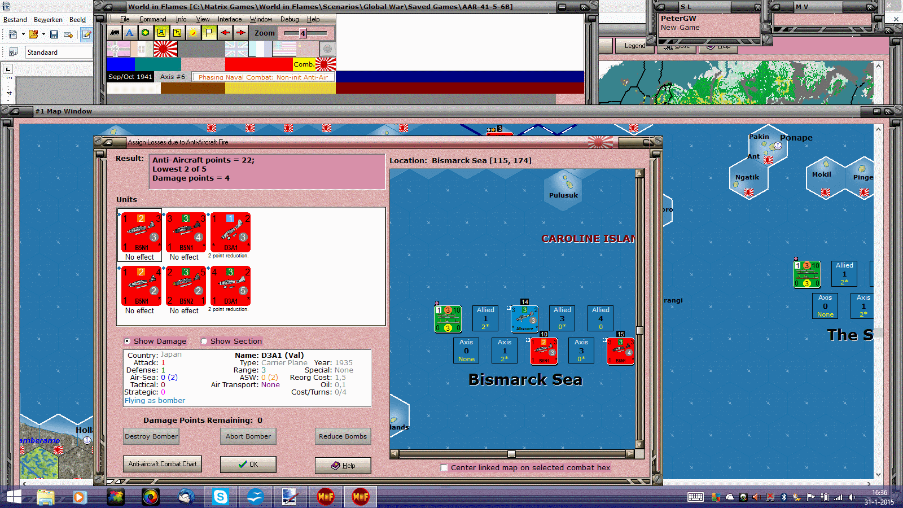Open the File menu
This screenshot has height=508, width=903.
125,19
